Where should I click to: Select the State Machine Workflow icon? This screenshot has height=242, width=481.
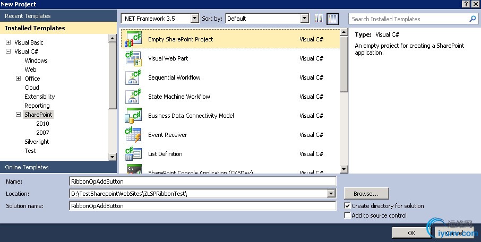pyautogui.click(x=133, y=96)
